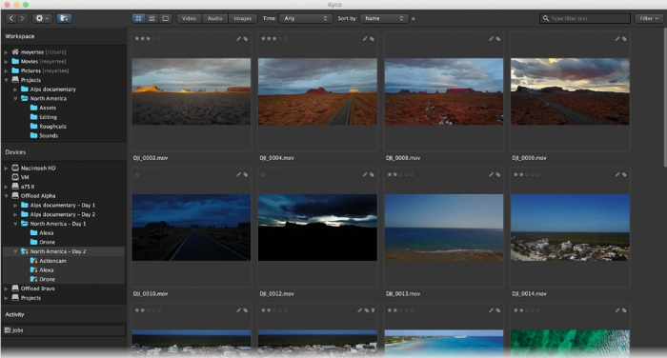Screen dimensions: 667x358
Task: Switch to detail single-item view
Action: (166, 18)
